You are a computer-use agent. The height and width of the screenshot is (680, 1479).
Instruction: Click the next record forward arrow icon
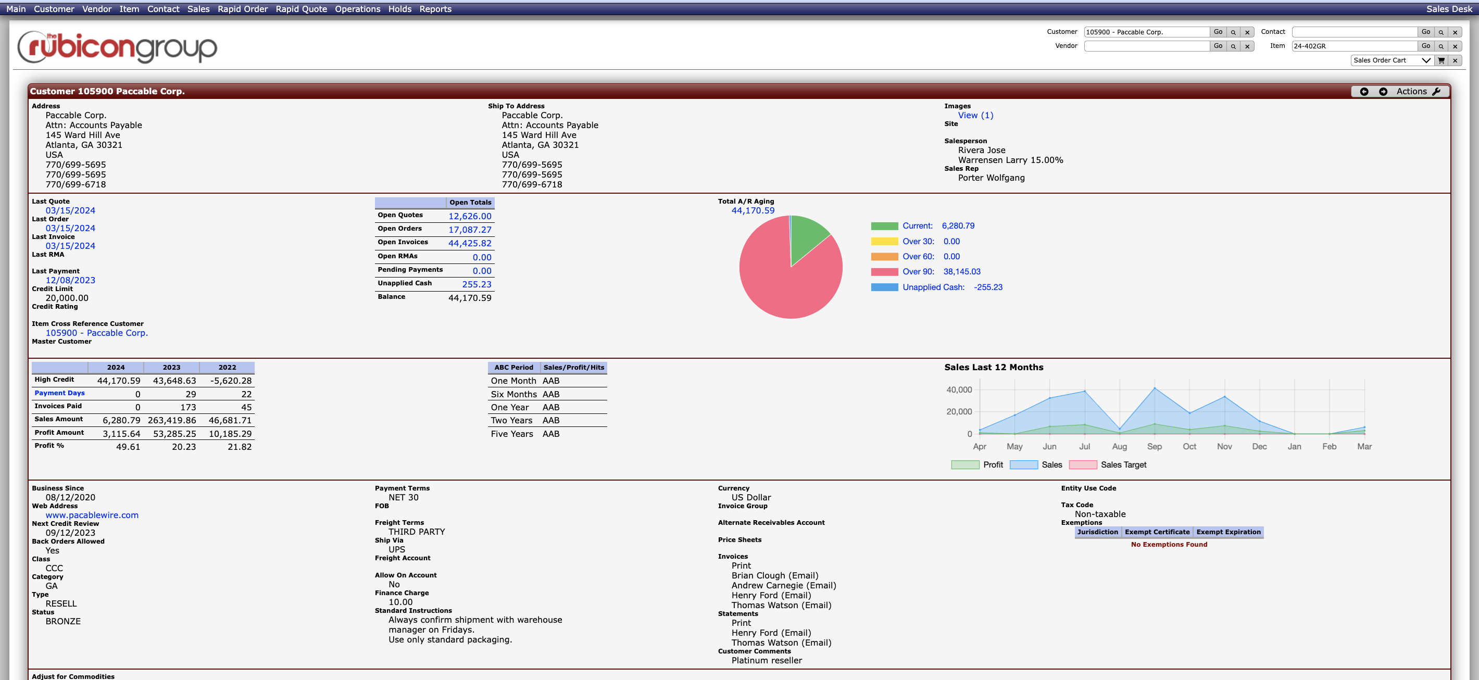(x=1383, y=91)
